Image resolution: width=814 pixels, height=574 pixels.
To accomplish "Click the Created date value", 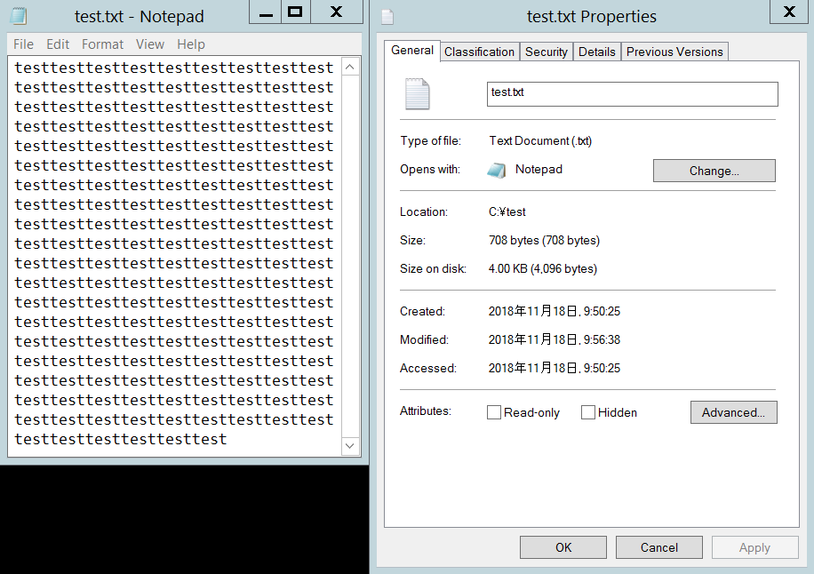I will click(x=554, y=311).
